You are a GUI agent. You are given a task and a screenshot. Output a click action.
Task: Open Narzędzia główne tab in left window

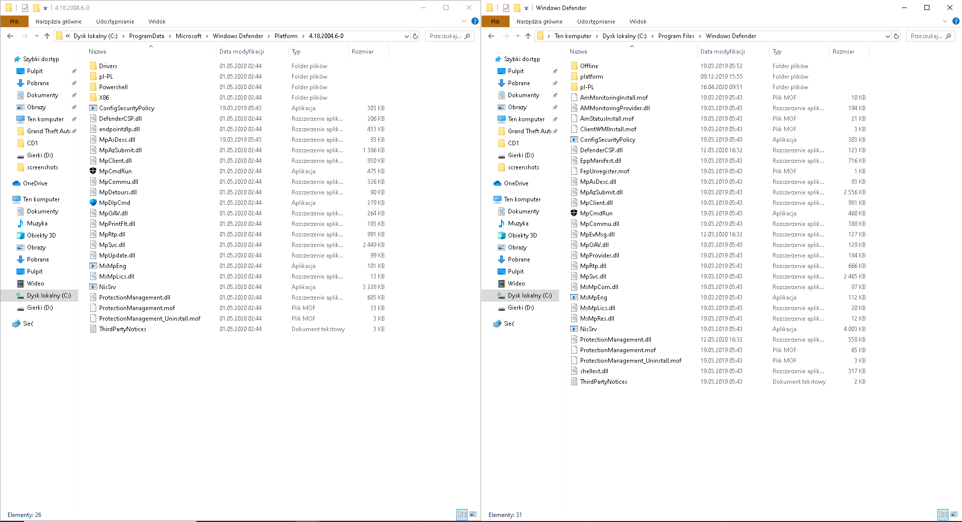pyautogui.click(x=59, y=22)
